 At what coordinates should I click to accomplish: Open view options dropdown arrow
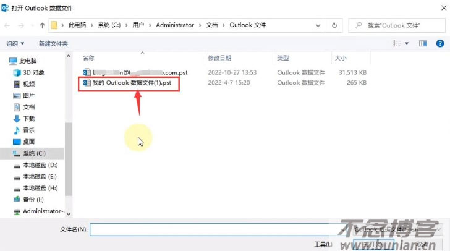(x=407, y=43)
